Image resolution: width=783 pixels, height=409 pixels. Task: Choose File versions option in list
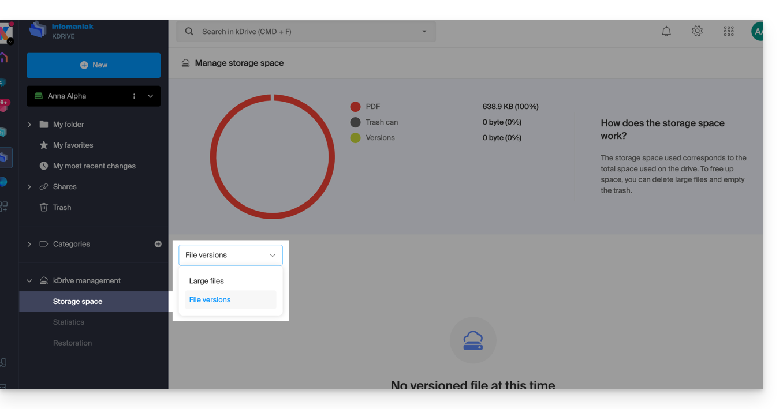(210, 300)
